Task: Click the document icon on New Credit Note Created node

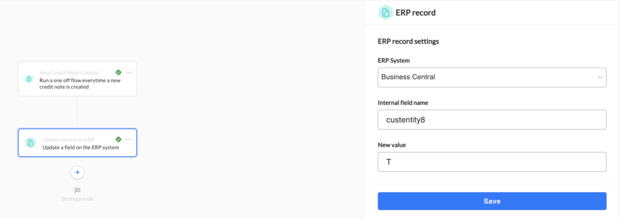Action: click(29, 79)
